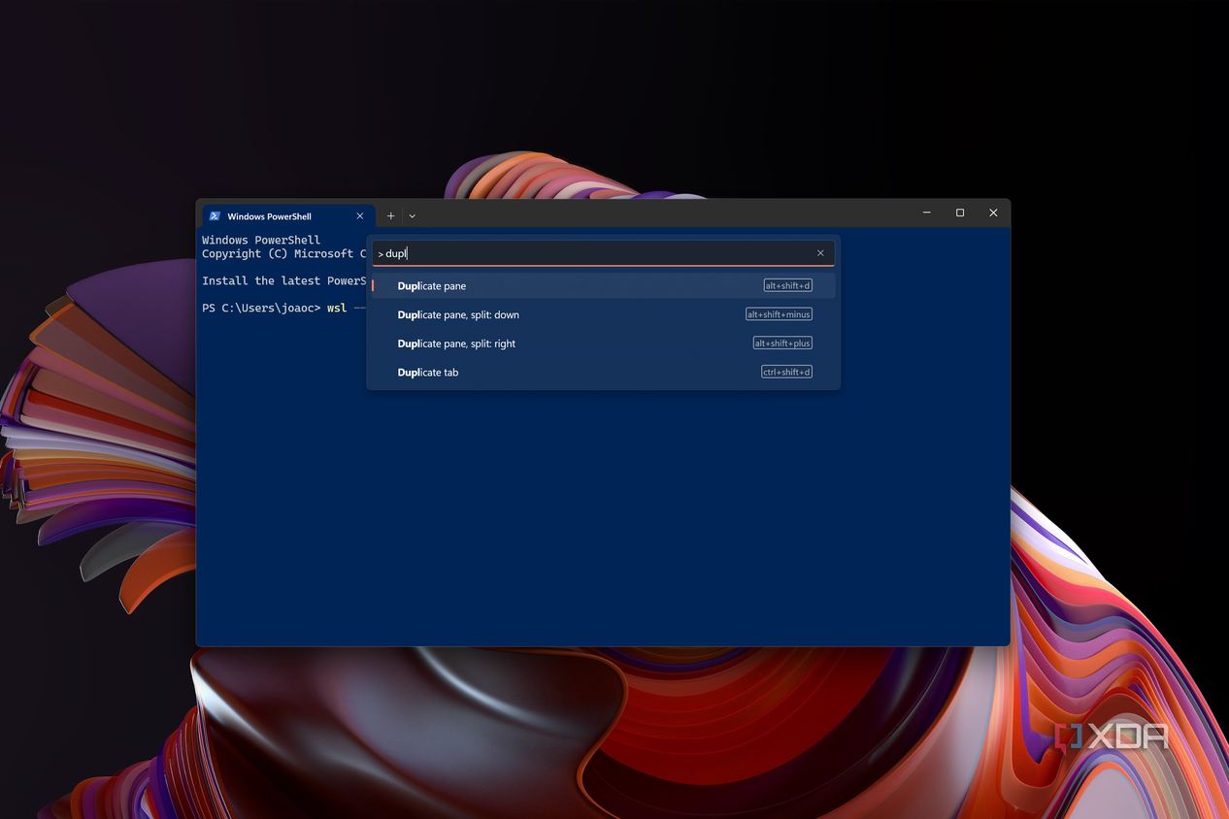Click the PowerShell icon in the tab

point(216,216)
